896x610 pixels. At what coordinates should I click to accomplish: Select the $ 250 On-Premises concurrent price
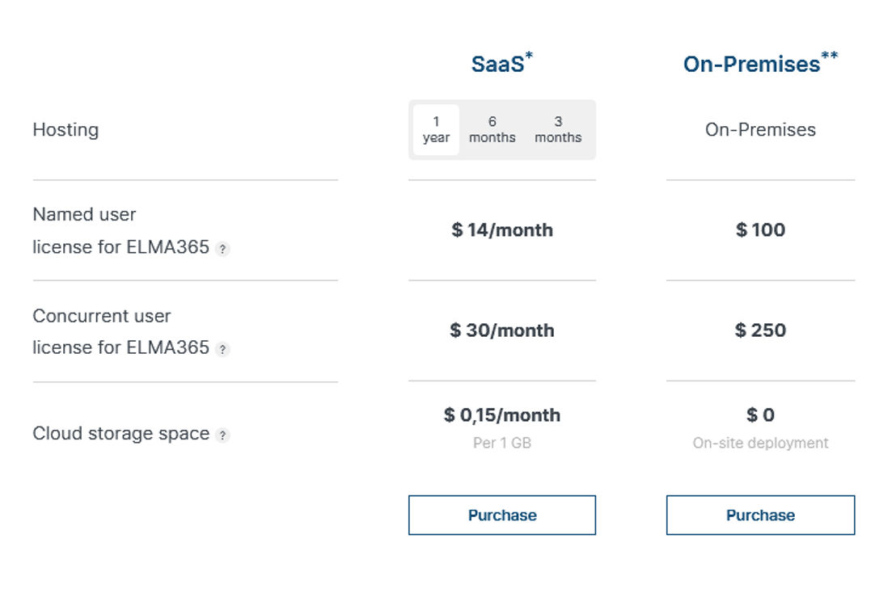point(761,330)
